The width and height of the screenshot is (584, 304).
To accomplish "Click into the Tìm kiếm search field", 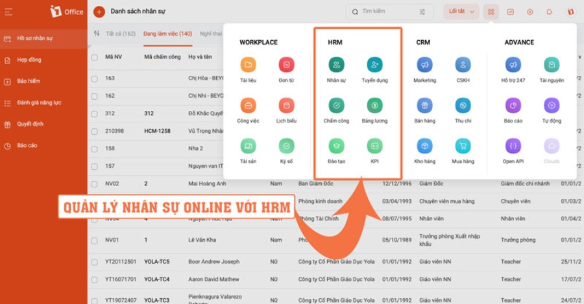I will coord(386,12).
